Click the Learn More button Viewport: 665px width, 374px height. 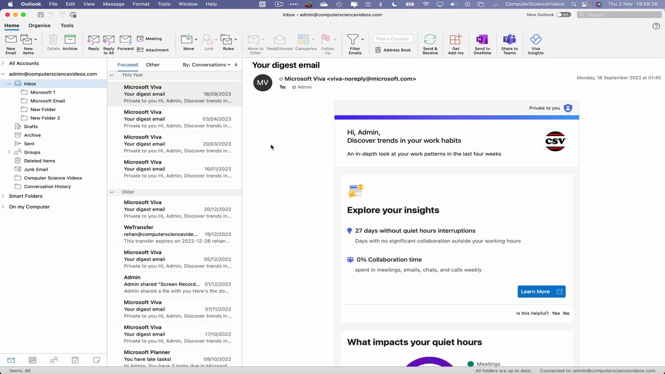click(x=541, y=291)
